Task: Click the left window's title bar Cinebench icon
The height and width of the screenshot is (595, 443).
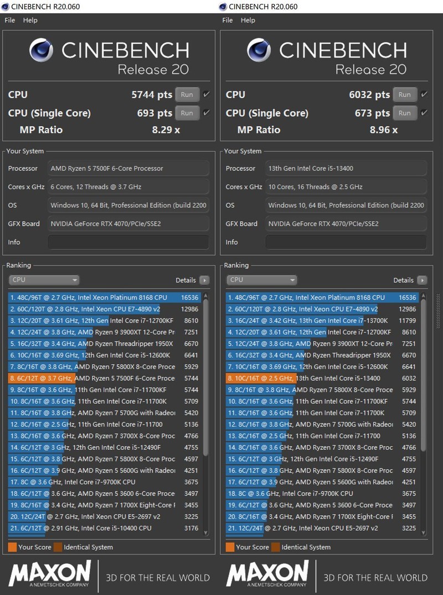Action: point(6,6)
